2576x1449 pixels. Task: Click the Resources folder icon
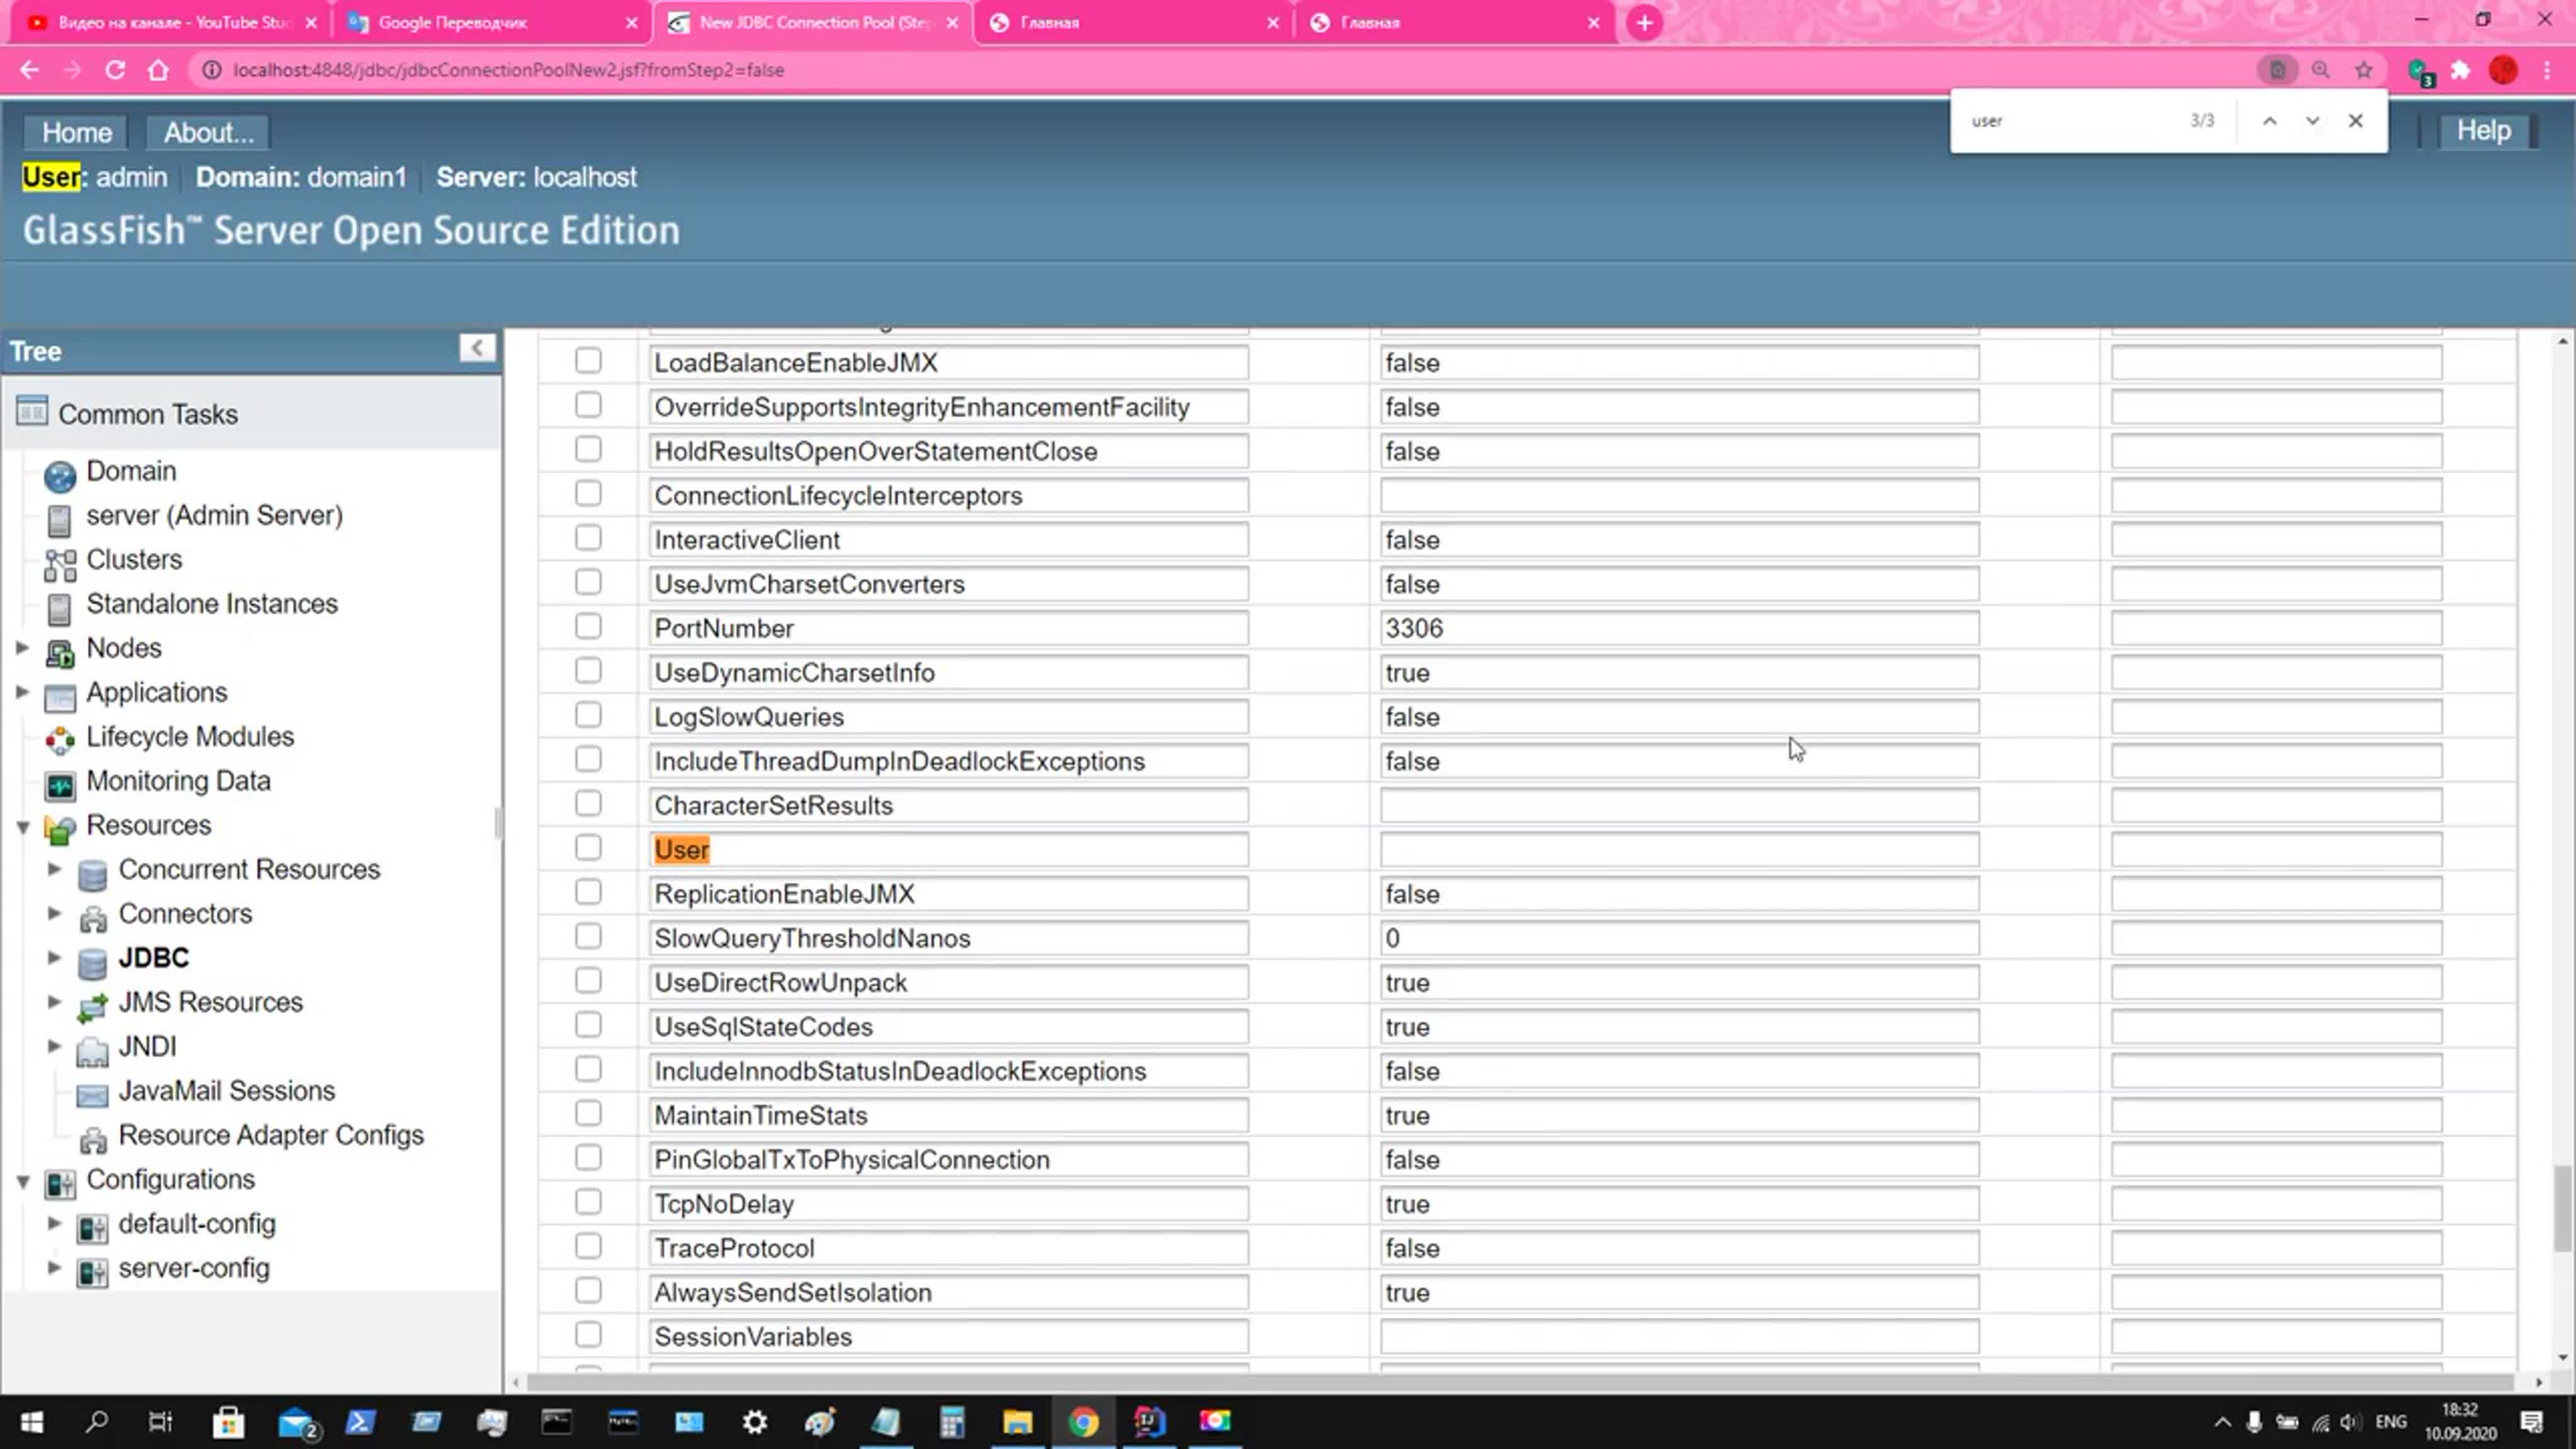pos(60,829)
